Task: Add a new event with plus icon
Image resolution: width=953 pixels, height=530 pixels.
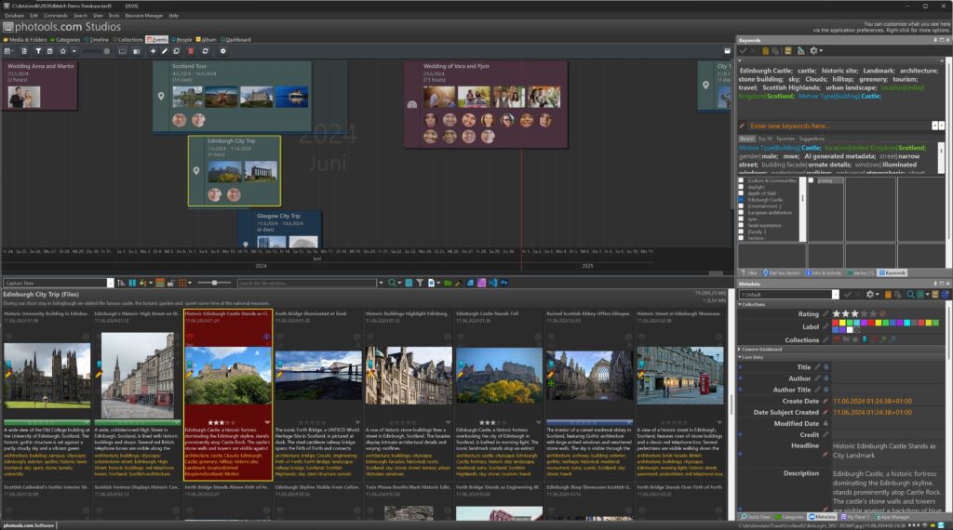Action: pyautogui.click(x=154, y=51)
